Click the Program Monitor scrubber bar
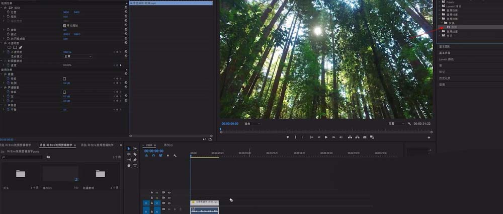The width and height of the screenshot is (503, 214). click(x=326, y=132)
